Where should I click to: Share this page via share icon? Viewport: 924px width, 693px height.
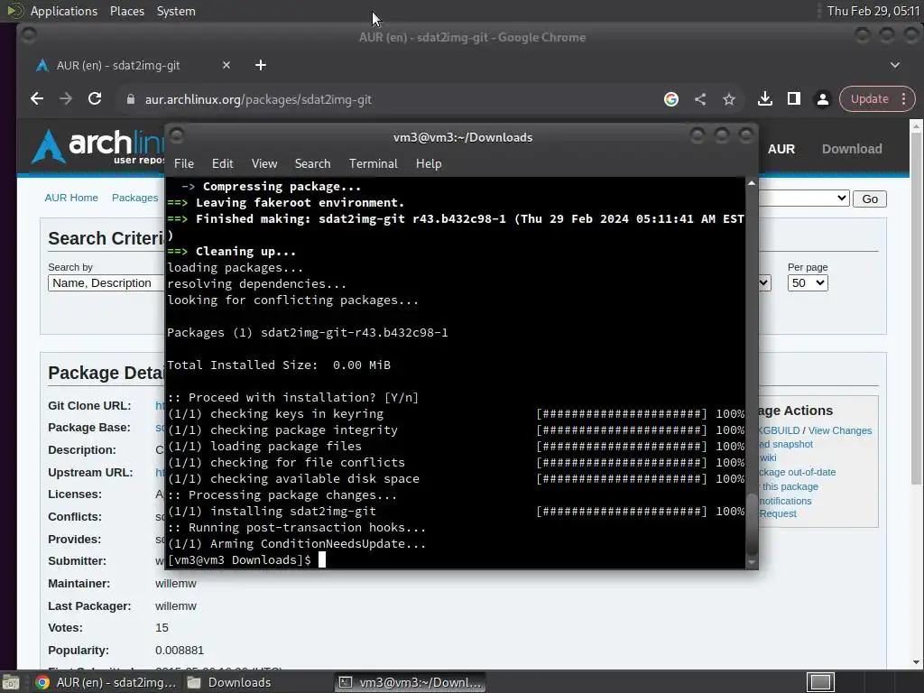point(700,99)
